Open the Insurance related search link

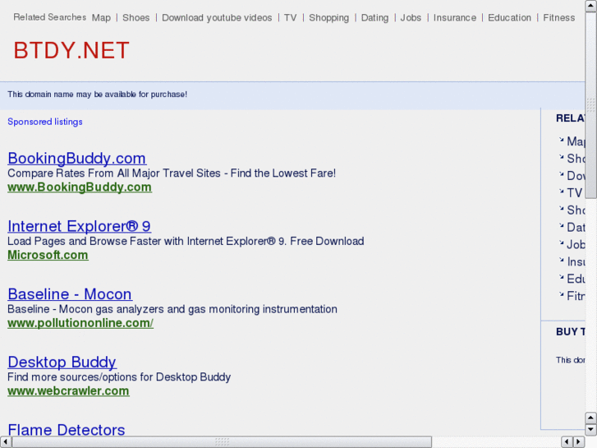(x=455, y=17)
